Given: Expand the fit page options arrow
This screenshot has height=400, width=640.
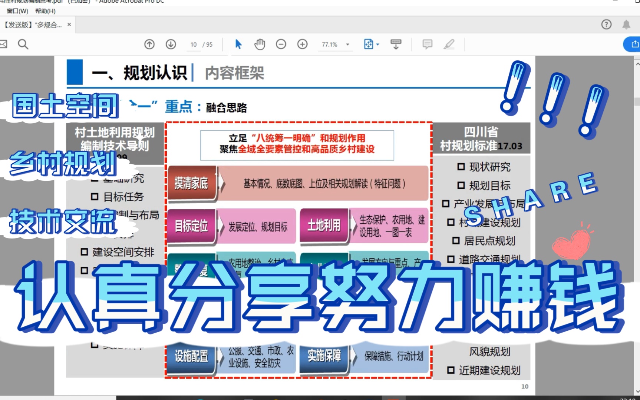Looking at the screenshot, I should [378, 44].
